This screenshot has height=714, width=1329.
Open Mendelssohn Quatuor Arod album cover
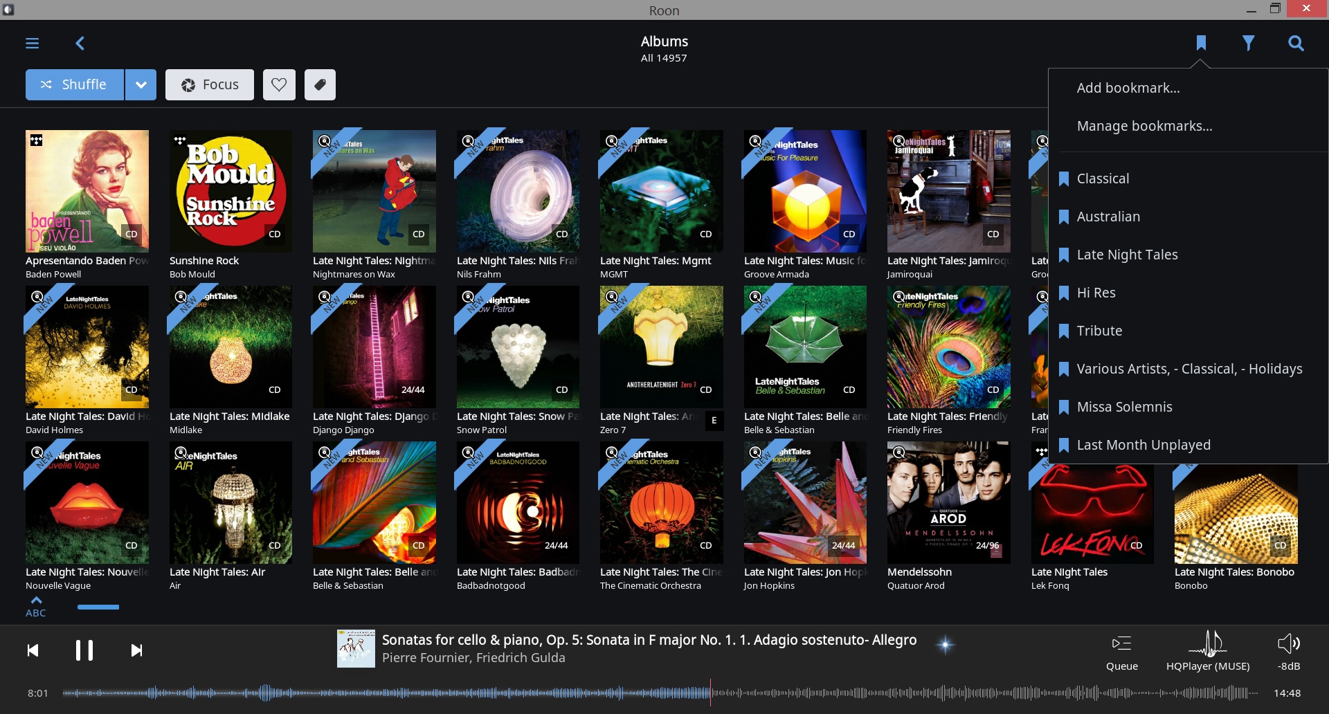tap(949, 502)
